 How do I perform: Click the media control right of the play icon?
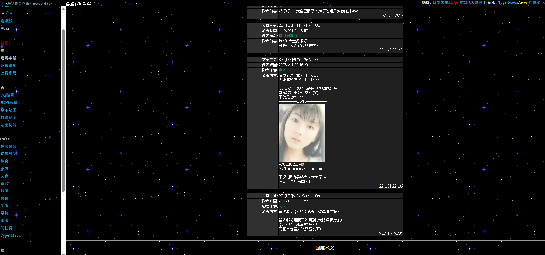73,2
